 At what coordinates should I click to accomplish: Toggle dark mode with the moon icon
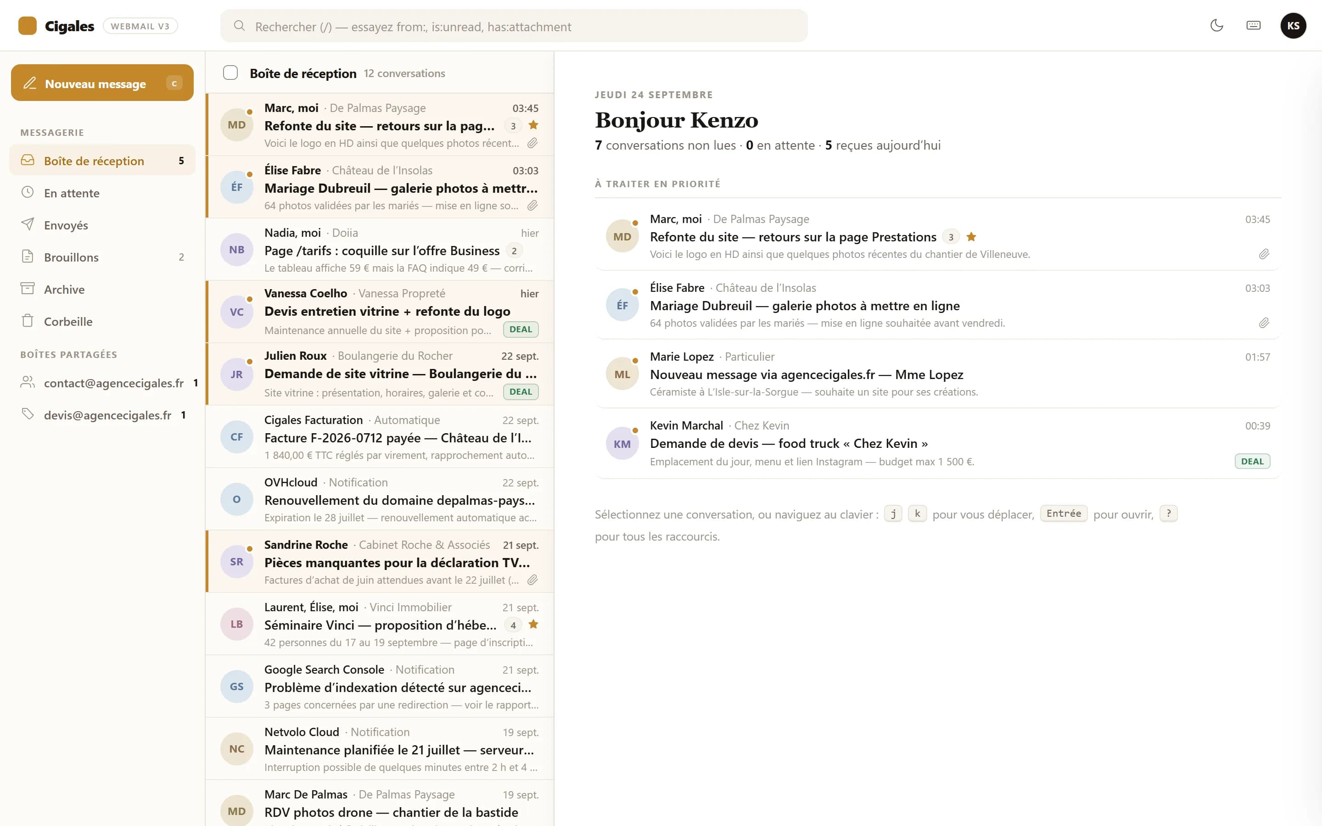point(1216,26)
